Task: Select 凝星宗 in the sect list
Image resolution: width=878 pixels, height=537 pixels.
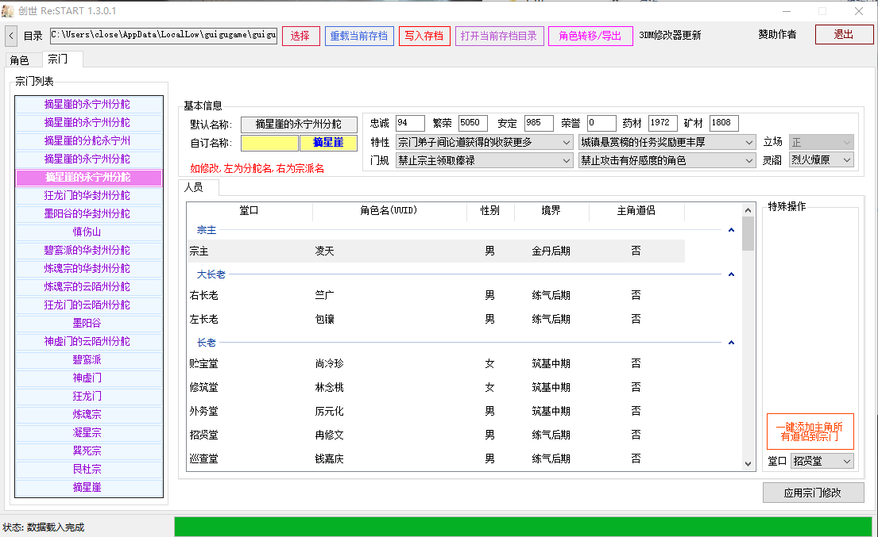Action: [x=89, y=432]
